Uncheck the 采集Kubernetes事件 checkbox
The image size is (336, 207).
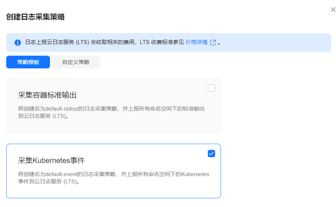click(x=211, y=154)
